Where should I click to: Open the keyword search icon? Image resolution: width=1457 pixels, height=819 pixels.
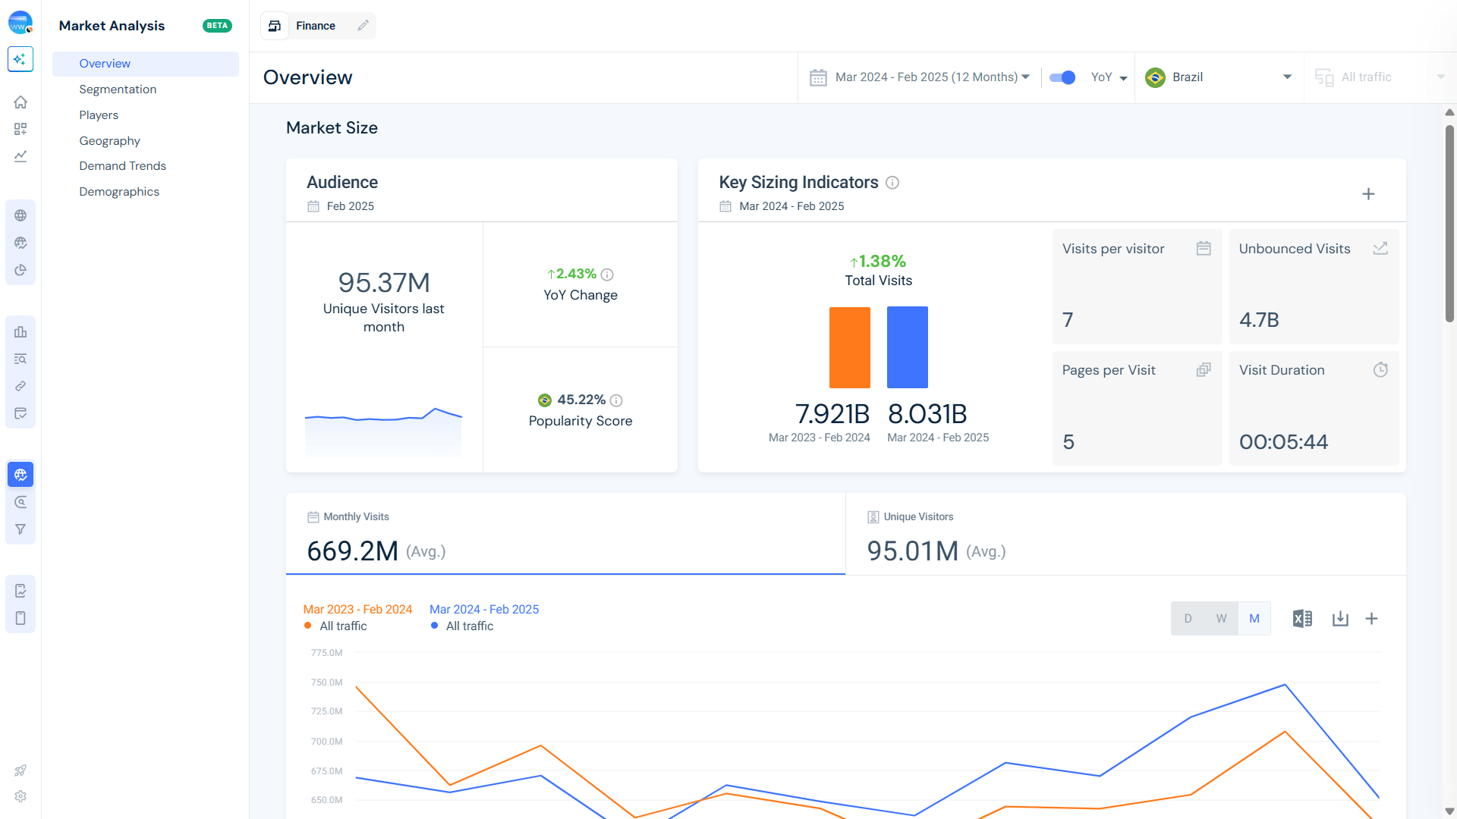tap(20, 359)
